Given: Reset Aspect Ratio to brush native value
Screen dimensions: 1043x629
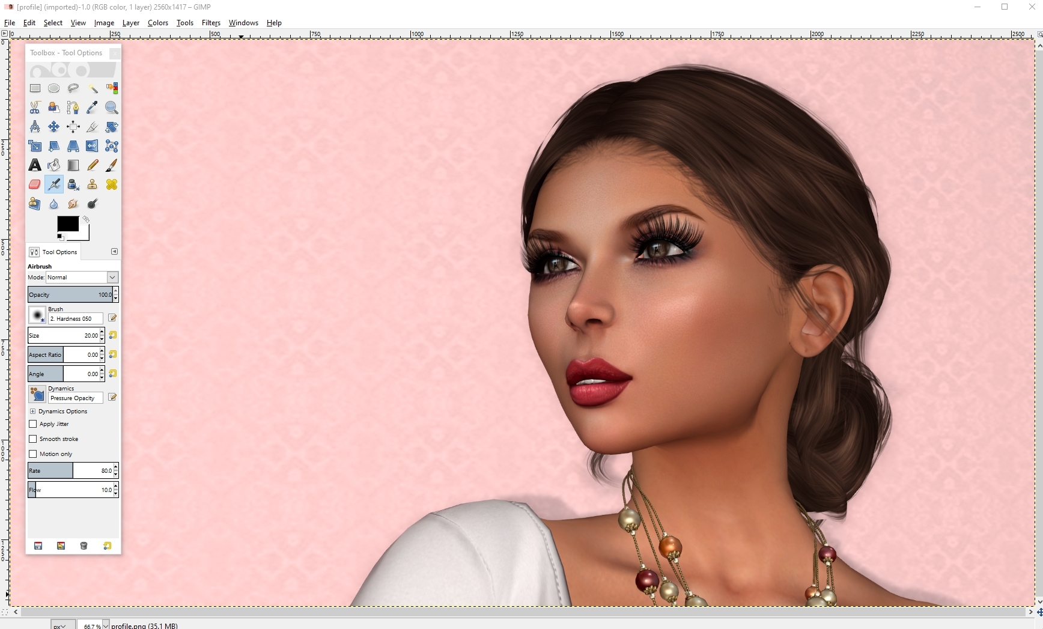Looking at the screenshot, I should (x=112, y=354).
